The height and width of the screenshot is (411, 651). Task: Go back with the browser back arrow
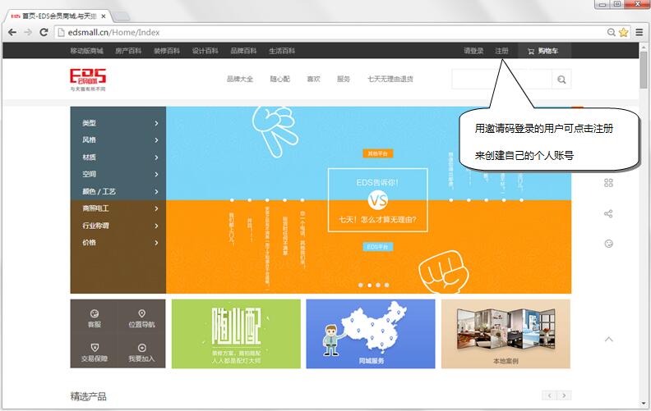[12, 32]
